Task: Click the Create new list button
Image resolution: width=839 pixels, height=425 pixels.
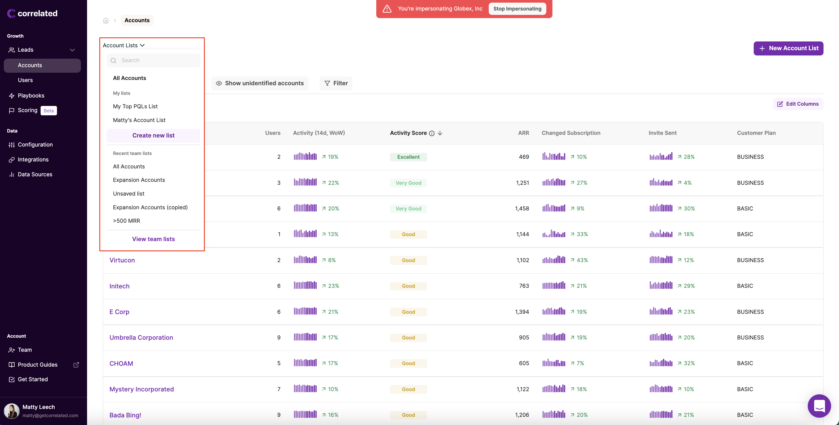Action: pos(153,135)
